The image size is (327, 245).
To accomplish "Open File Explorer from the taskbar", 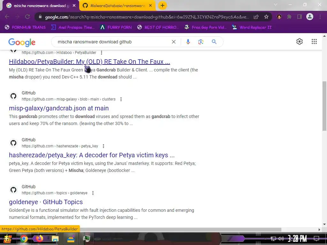I will pyautogui.click(x=55, y=239).
